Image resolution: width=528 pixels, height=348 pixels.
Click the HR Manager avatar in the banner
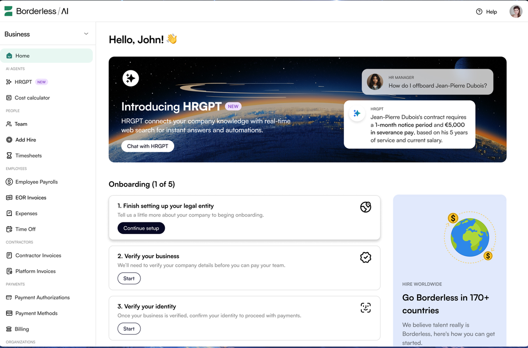[375, 82]
